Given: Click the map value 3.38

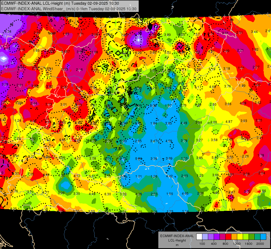Looking at the screenshot, I should click(x=154, y=159).
